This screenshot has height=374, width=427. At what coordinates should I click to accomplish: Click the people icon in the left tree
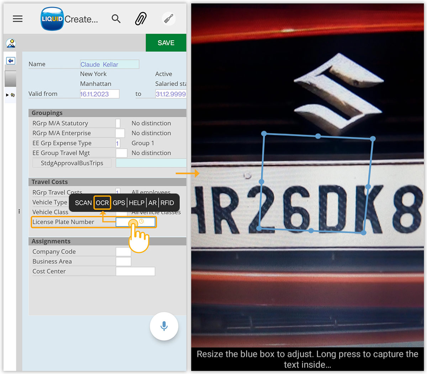pyautogui.click(x=13, y=95)
